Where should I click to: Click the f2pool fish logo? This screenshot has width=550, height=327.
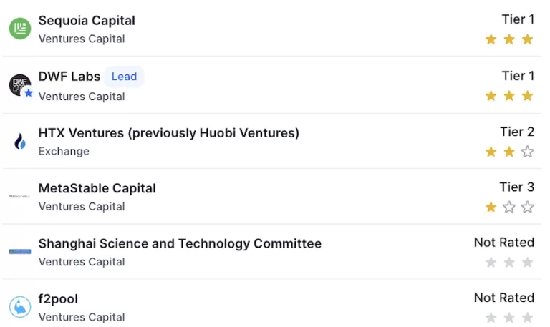(x=20, y=307)
